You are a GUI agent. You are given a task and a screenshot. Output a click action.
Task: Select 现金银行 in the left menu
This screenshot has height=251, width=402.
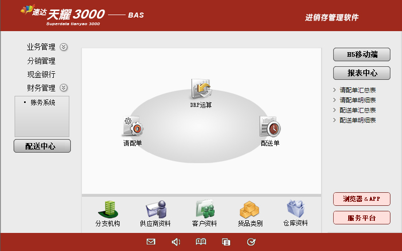(41, 75)
